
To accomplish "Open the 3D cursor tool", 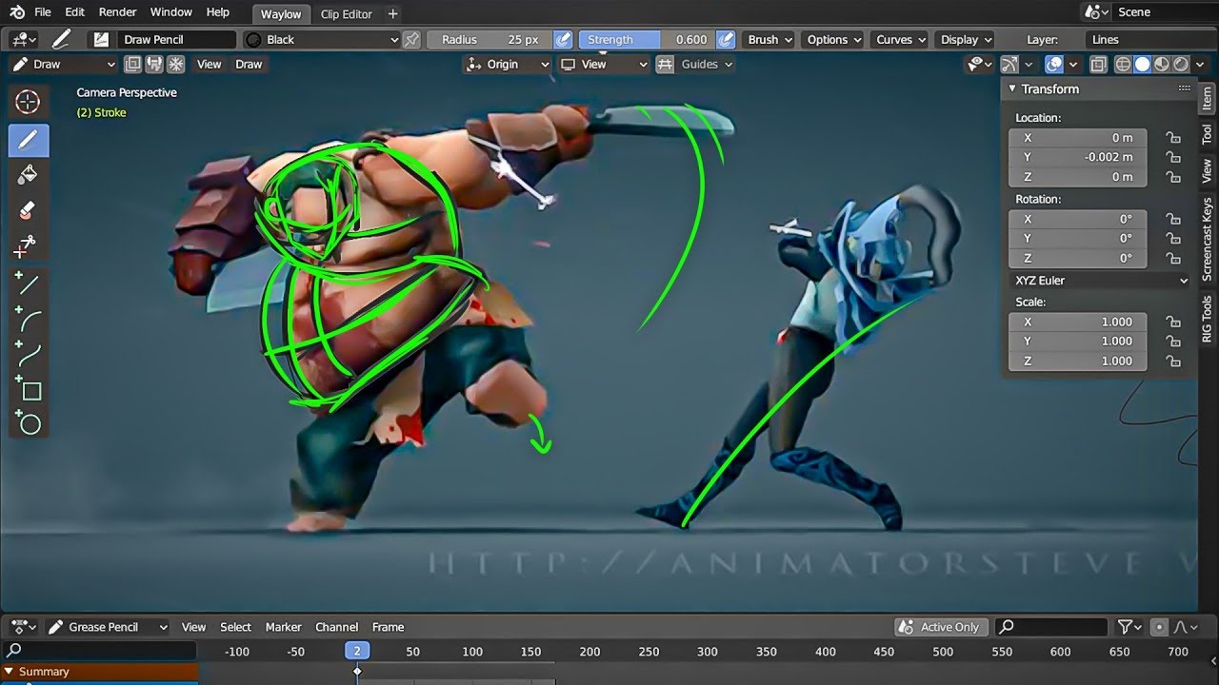I will tap(29, 101).
